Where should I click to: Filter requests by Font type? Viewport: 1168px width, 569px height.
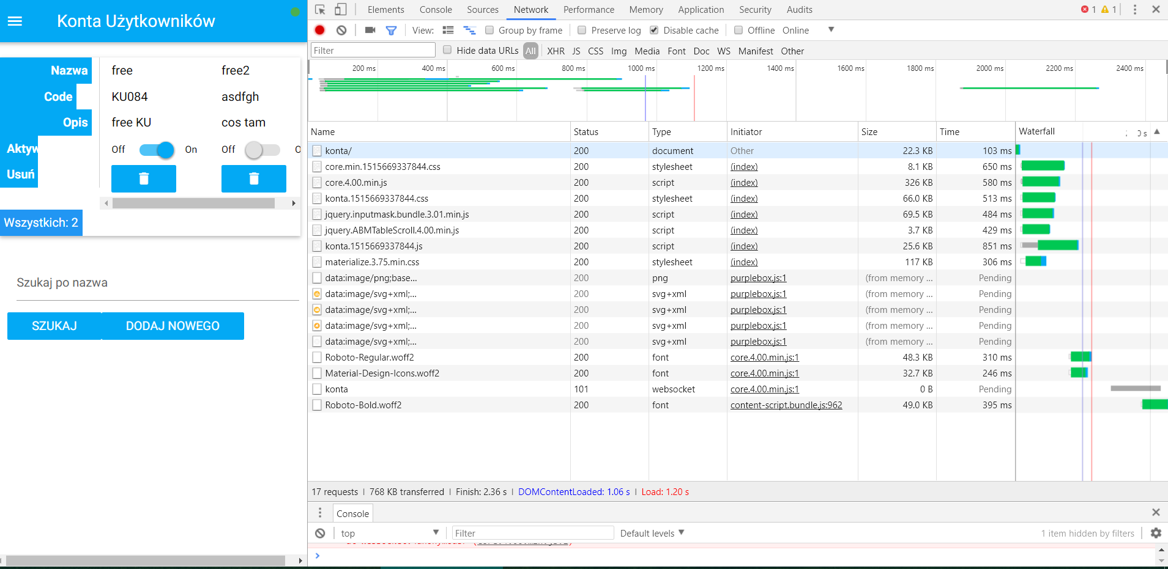676,51
